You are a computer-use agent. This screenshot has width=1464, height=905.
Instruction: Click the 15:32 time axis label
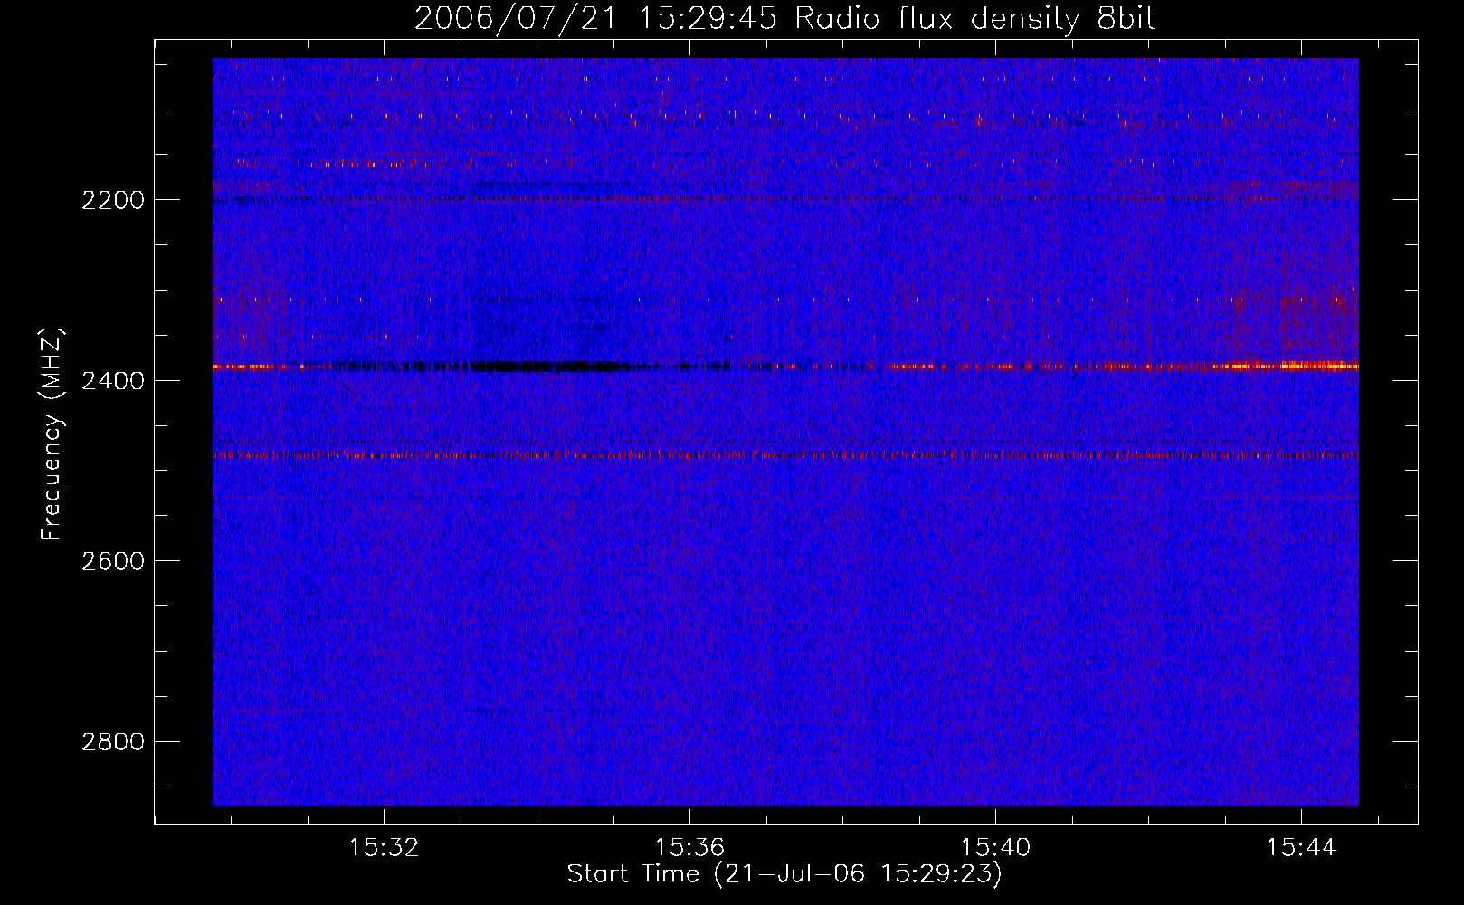point(385,848)
